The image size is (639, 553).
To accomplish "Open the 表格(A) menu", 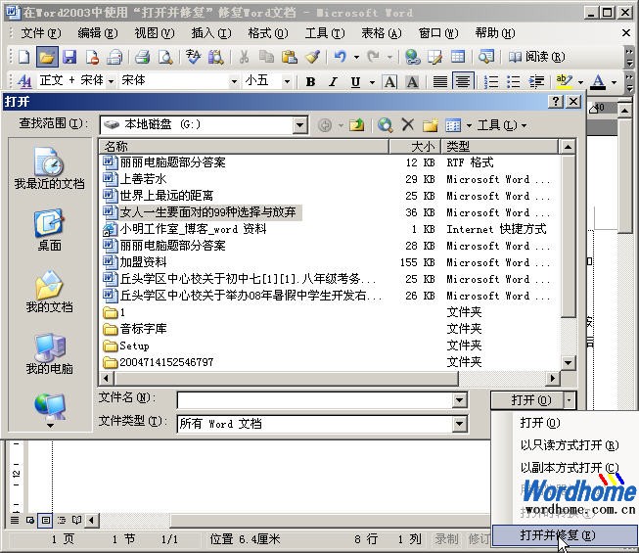I will click(x=382, y=32).
